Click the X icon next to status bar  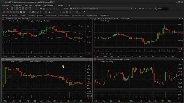pos(135,9)
